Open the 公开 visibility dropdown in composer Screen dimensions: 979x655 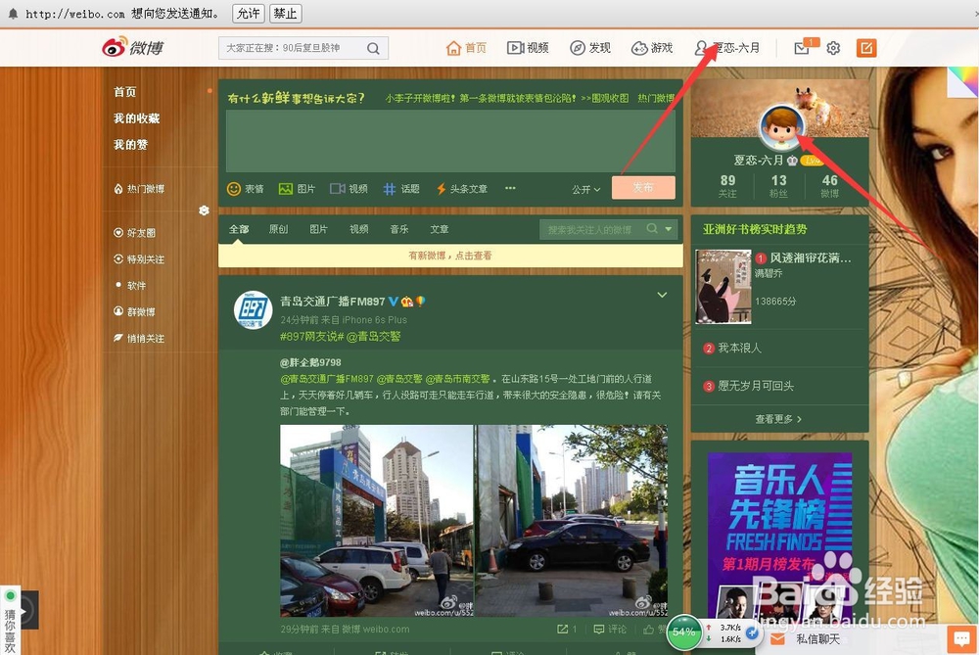pos(583,188)
